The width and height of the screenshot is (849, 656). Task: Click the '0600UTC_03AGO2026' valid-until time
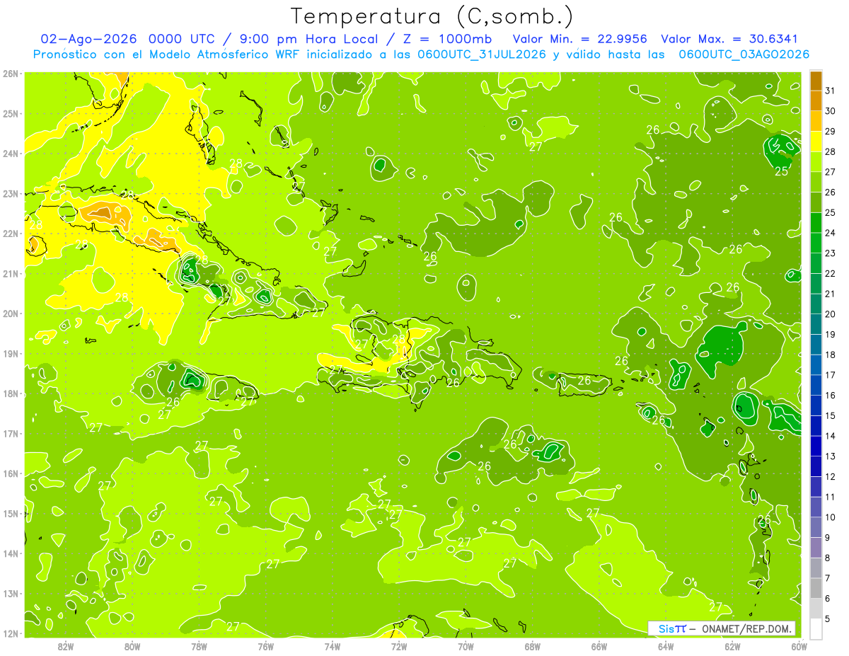(744, 54)
